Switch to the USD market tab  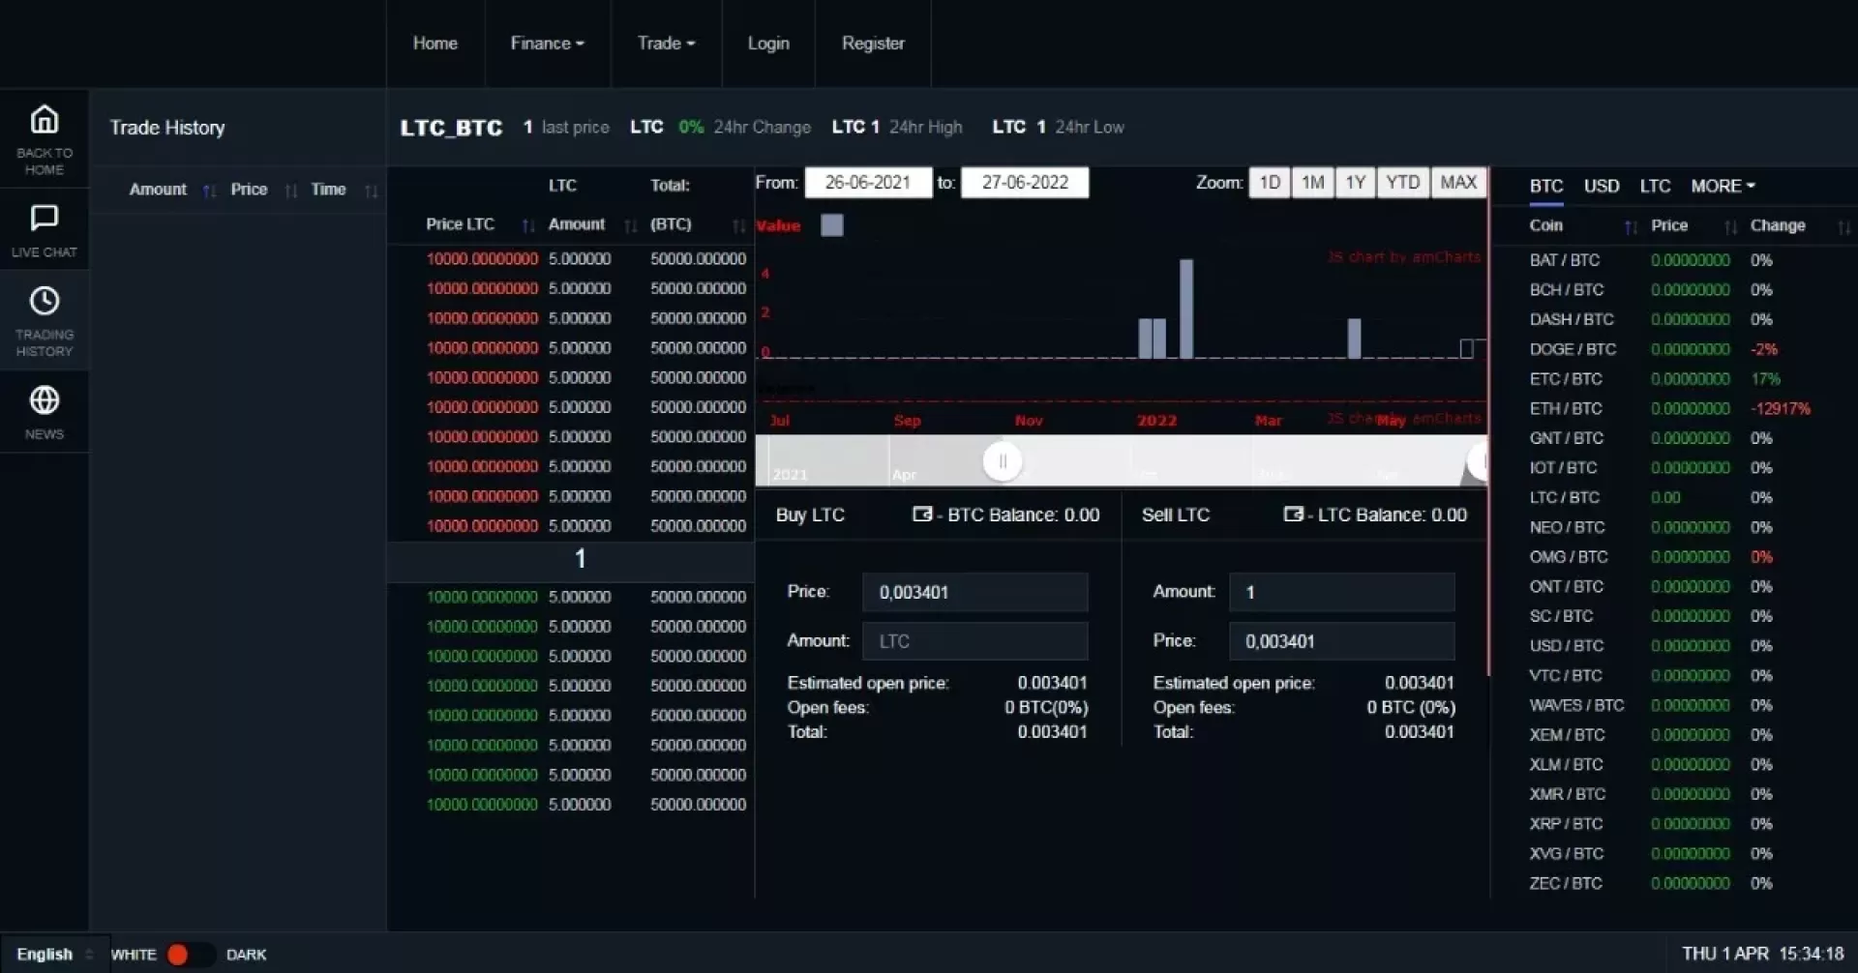coord(1601,186)
